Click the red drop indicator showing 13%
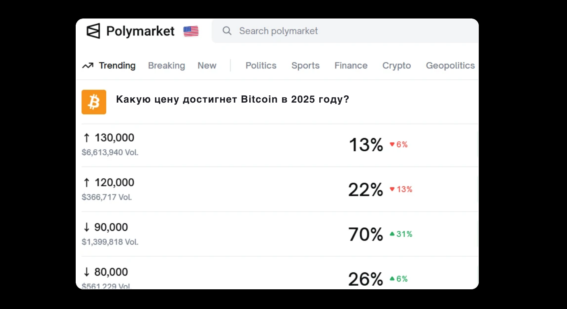567x309 pixels. 401,189
